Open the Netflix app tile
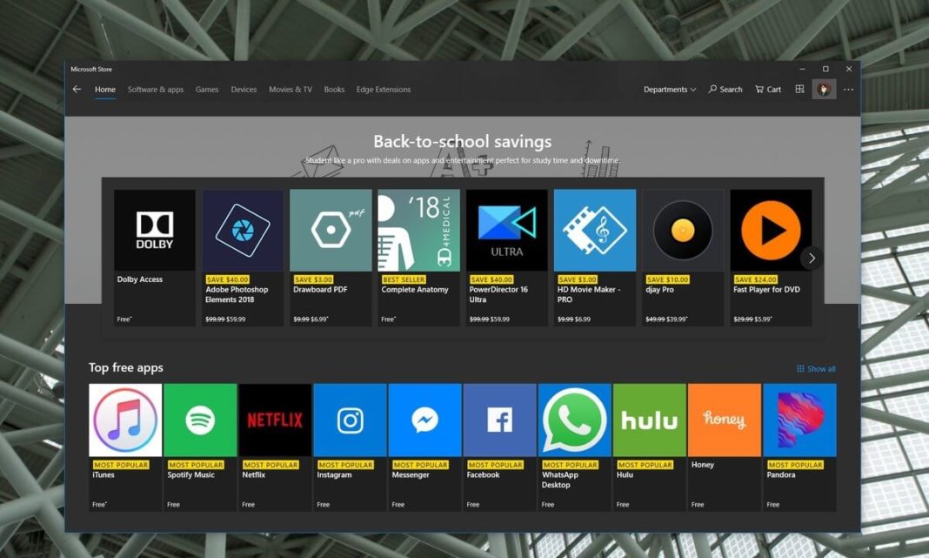The image size is (929, 558). [x=274, y=419]
